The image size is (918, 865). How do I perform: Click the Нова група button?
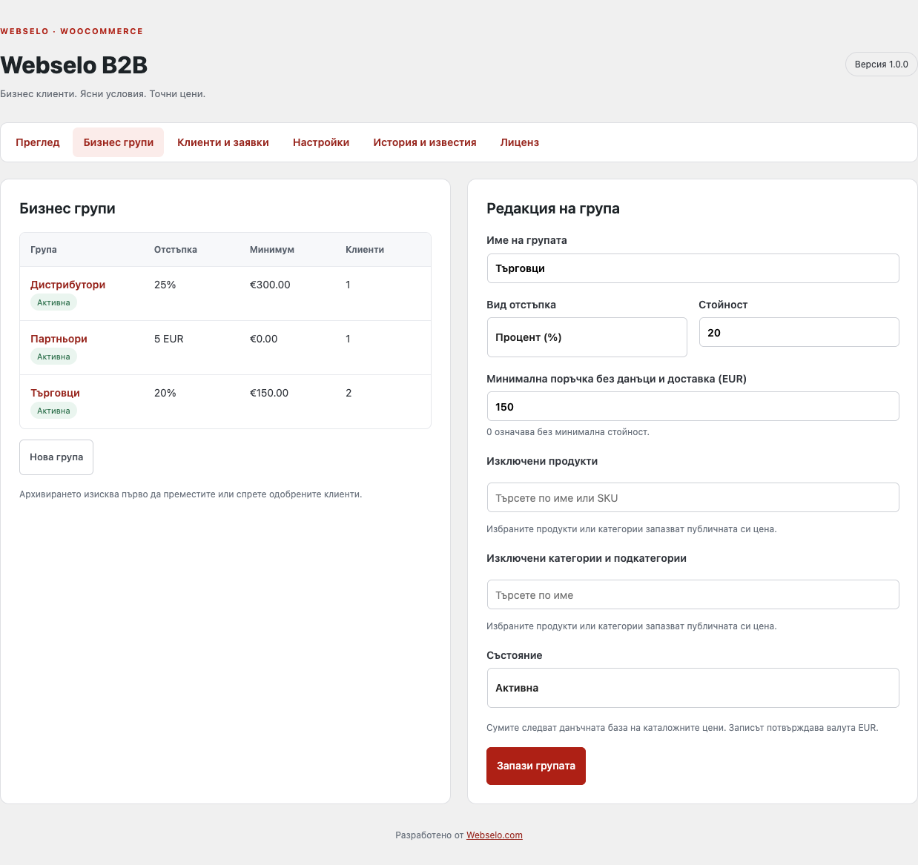pyautogui.click(x=56, y=457)
